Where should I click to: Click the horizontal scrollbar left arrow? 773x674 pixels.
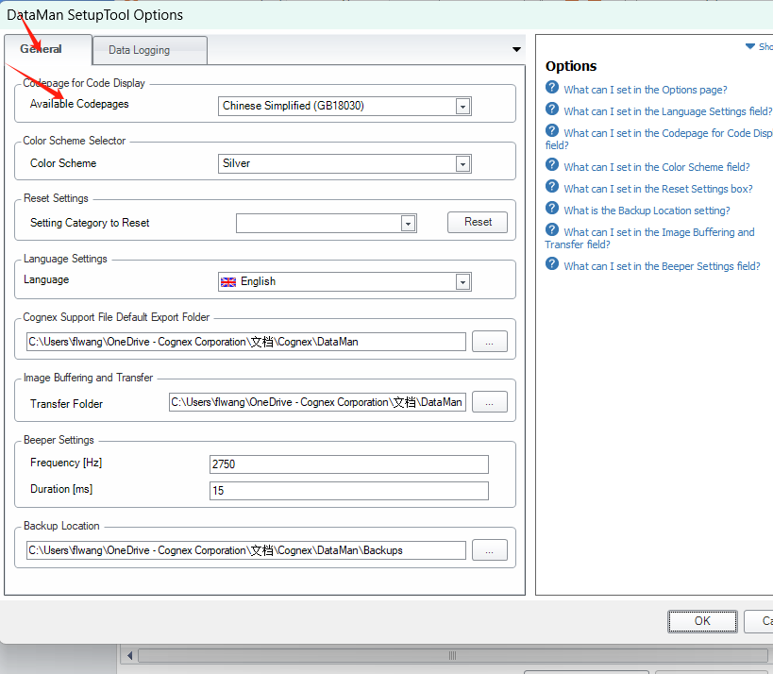[129, 656]
